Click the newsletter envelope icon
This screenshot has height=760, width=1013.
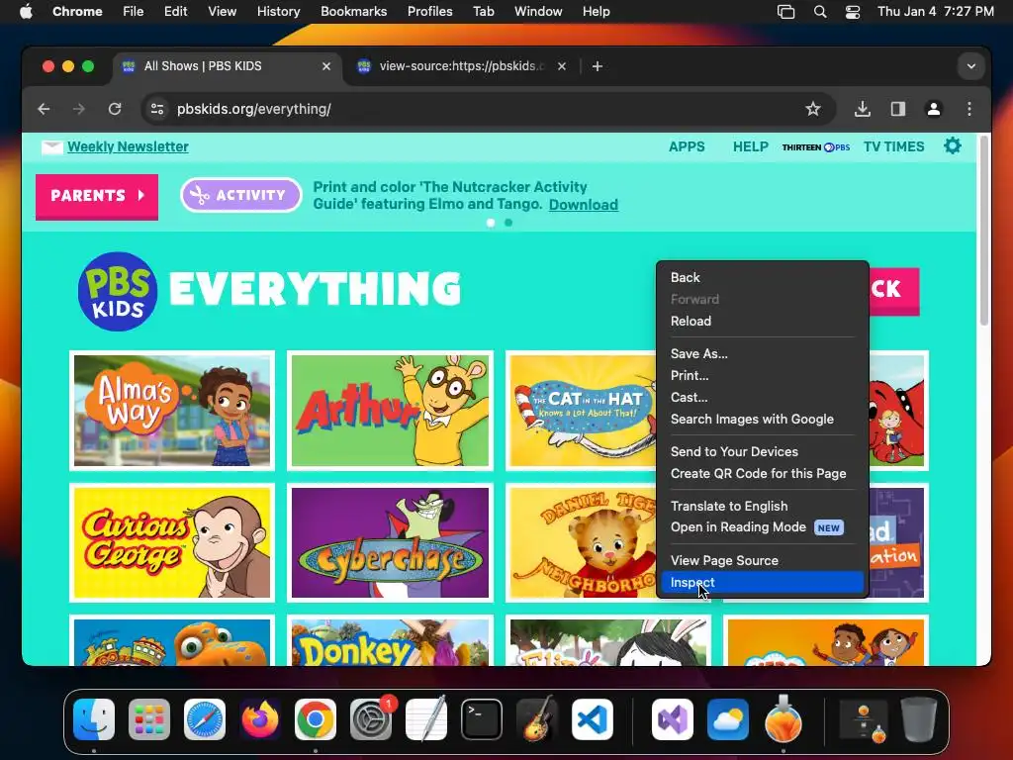pyautogui.click(x=51, y=147)
